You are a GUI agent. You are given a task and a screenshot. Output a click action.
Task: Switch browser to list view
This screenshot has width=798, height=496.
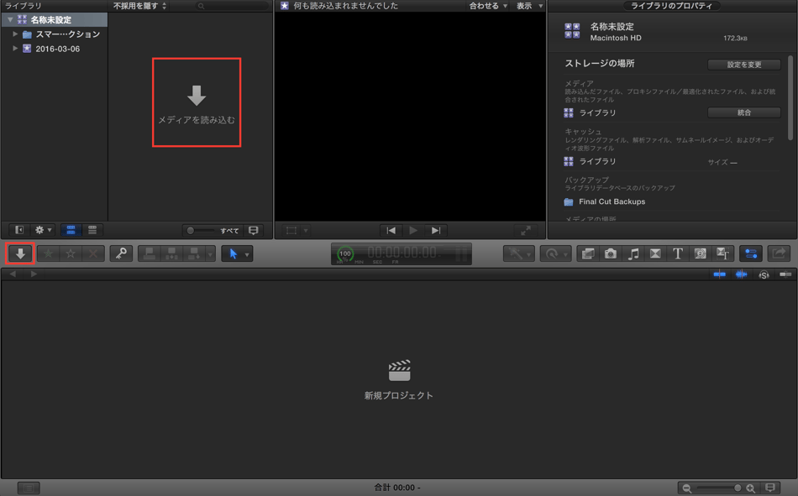tap(92, 230)
